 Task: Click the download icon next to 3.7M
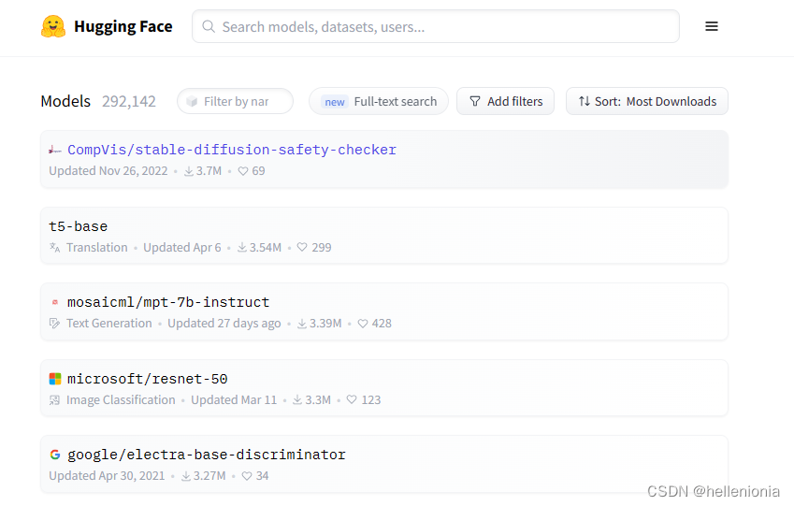coord(188,171)
